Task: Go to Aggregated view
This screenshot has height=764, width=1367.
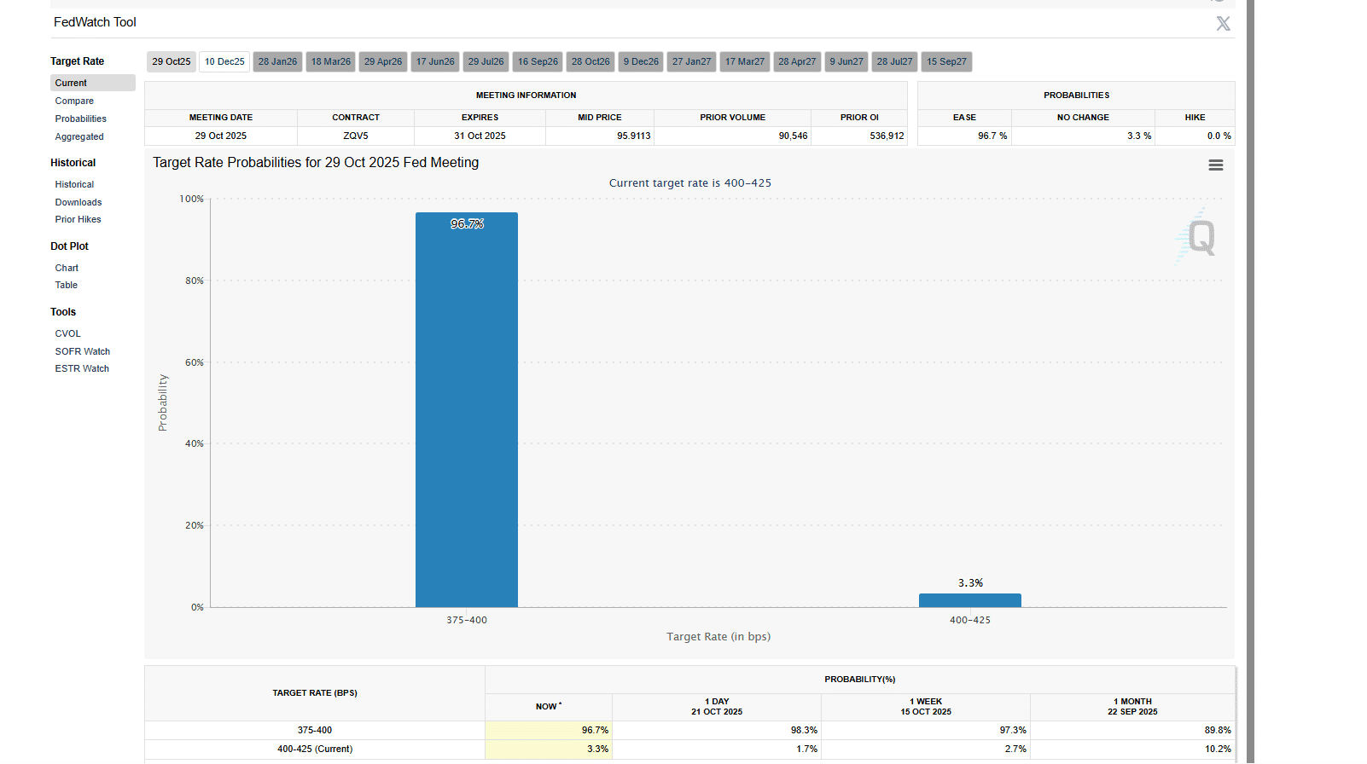Action: point(79,136)
